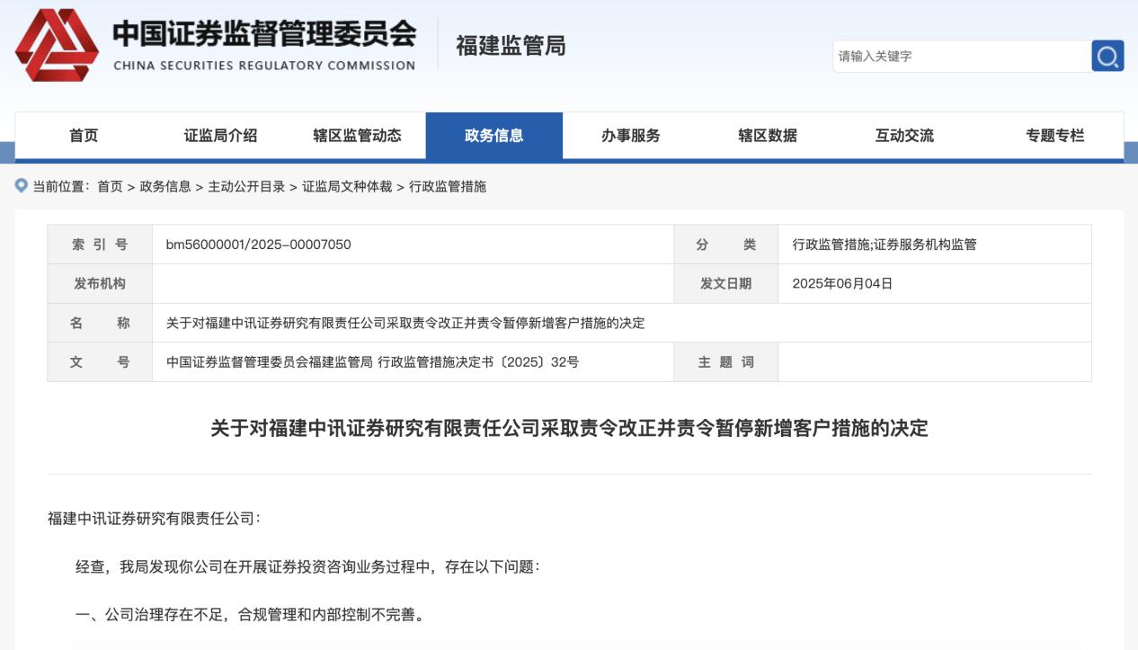The width and height of the screenshot is (1138, 650).
Task: Click the 发布机构 table label
Action: coord(100,283)
